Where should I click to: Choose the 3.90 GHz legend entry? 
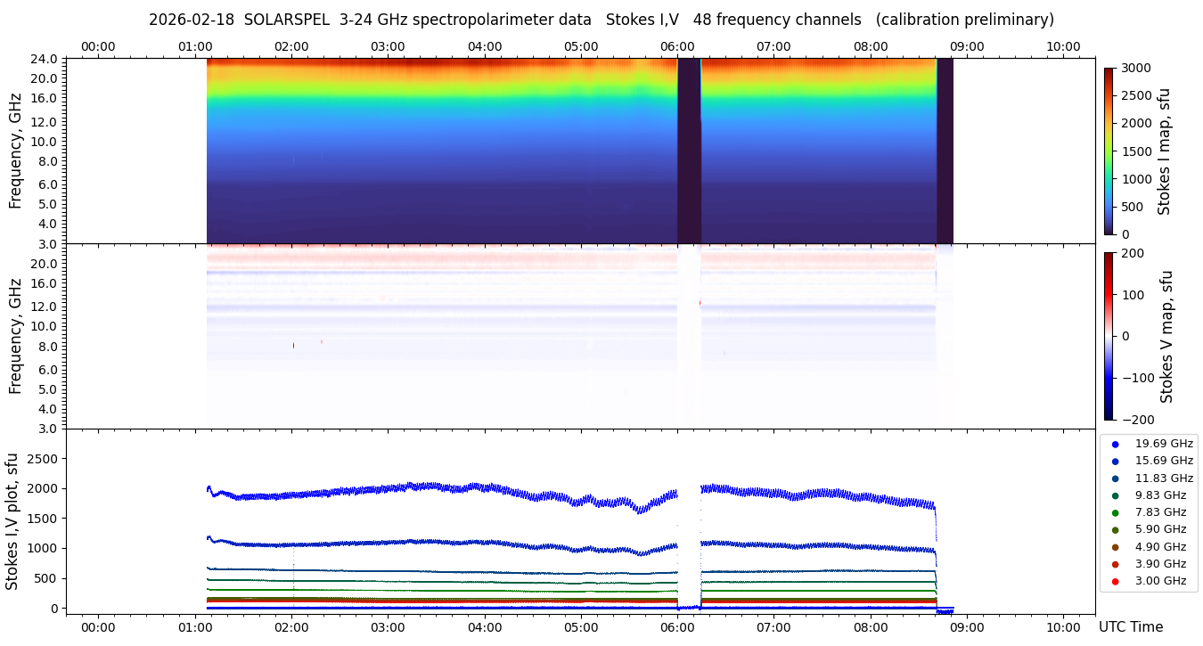pos(1115,564)
